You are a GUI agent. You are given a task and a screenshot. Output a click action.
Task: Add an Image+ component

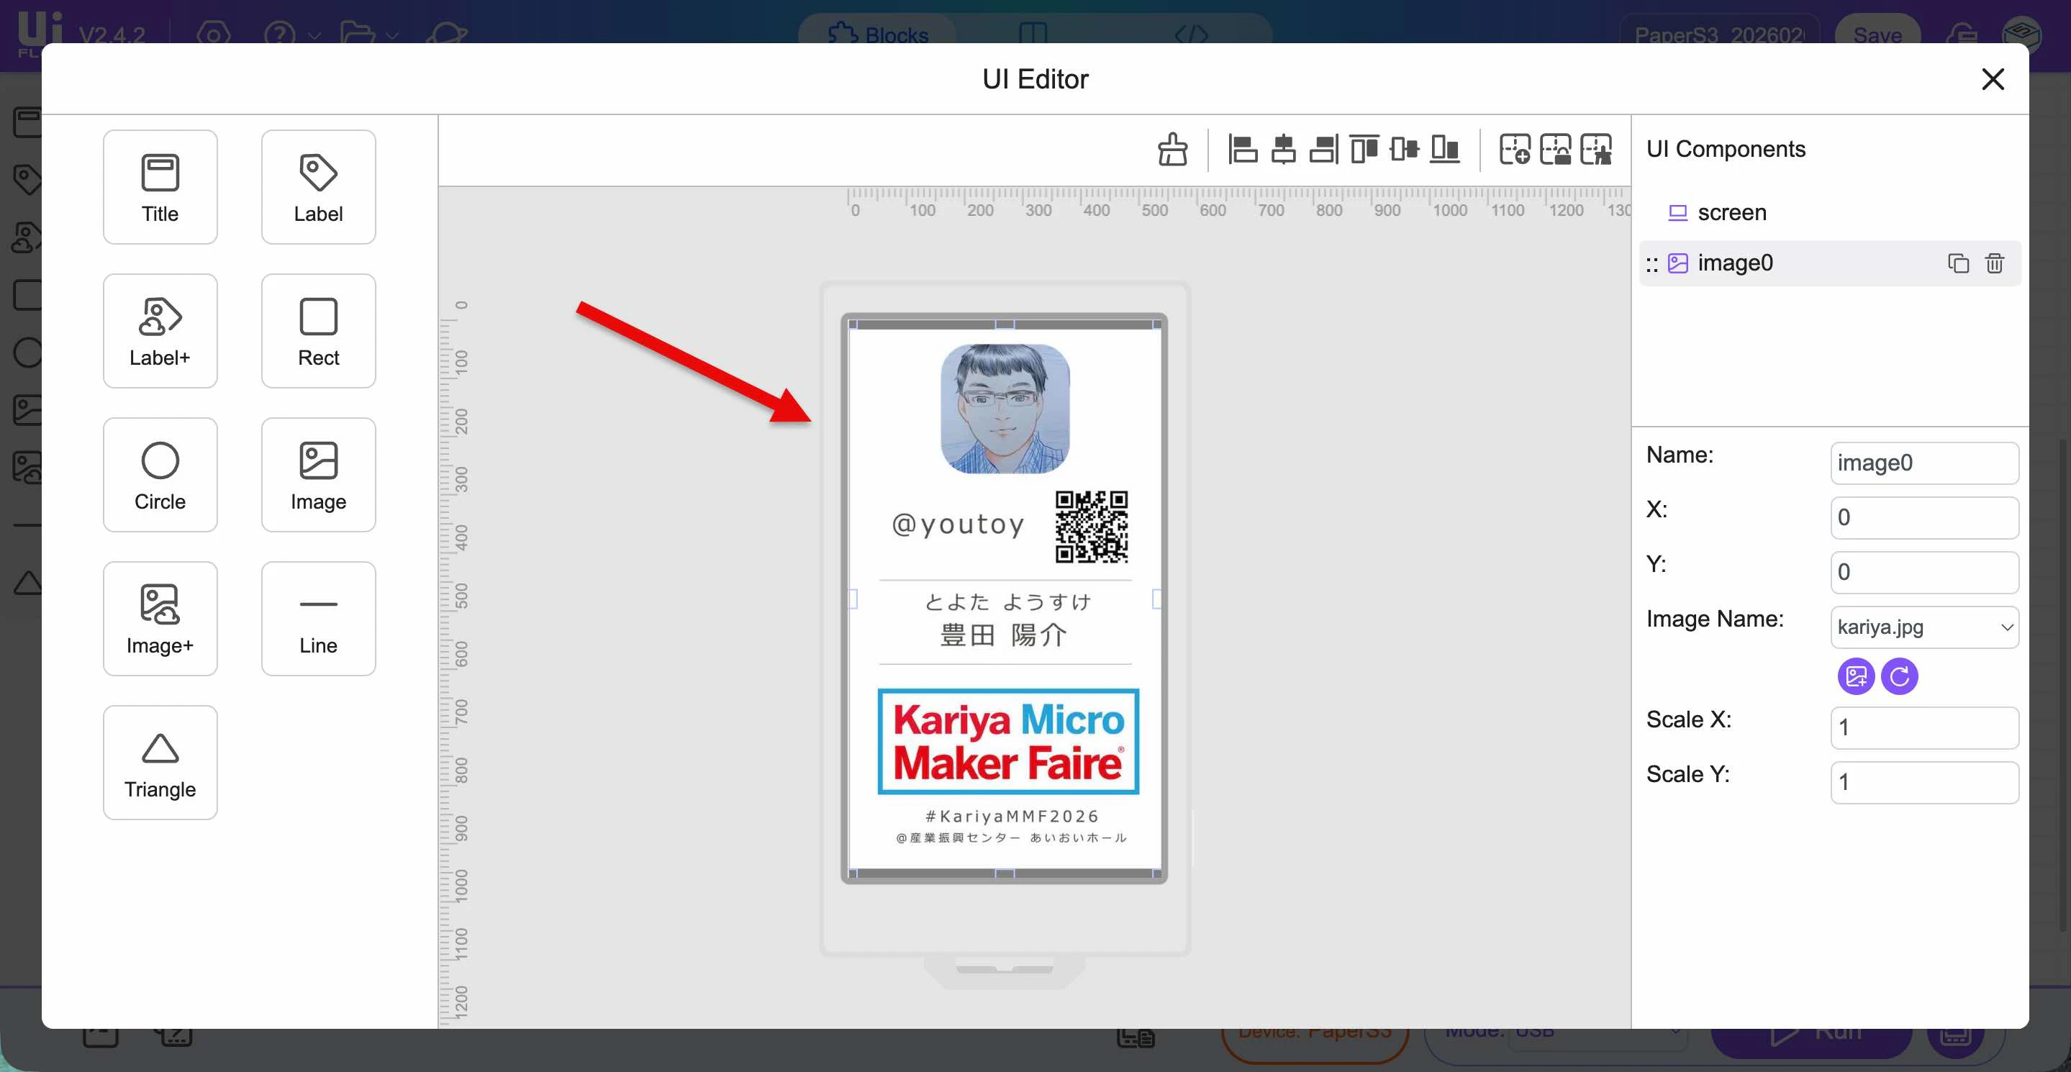(160, 619)
